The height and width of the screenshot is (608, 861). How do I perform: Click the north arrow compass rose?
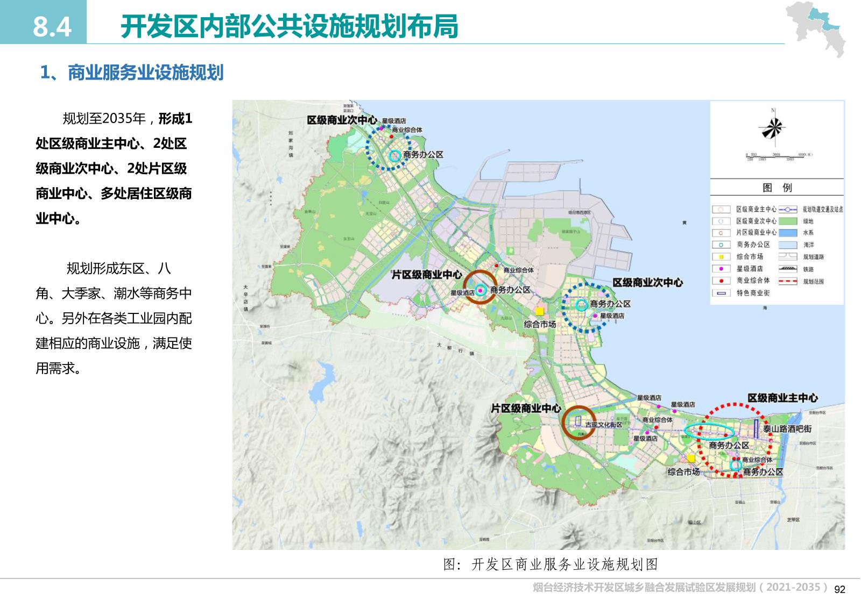coord(773,129)
